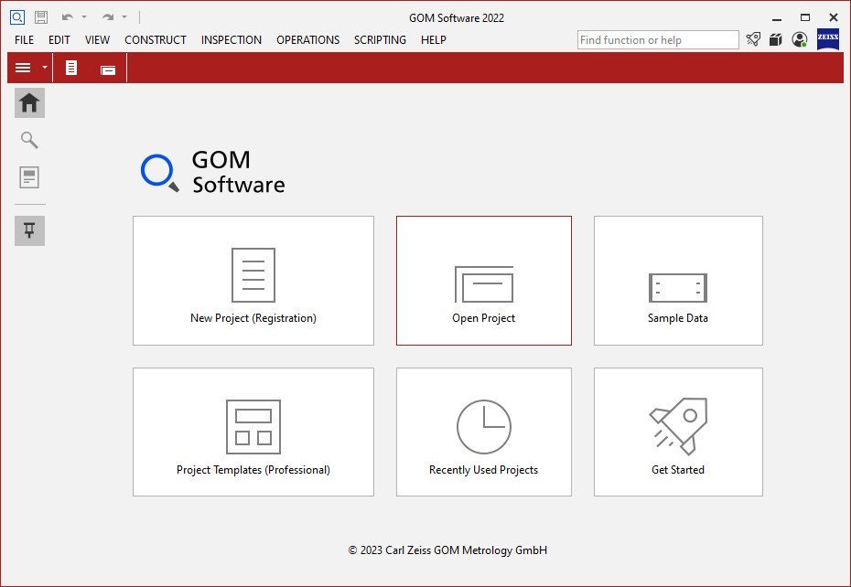Image resolution: width=851 pixels, height=587 pixels.
Task: Open the VIEW menu
Action: pos(97,40)
